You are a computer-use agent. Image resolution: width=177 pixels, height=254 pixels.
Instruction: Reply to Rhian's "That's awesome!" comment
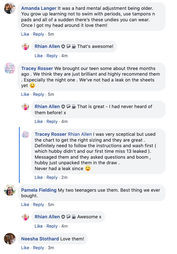[52, 56]
